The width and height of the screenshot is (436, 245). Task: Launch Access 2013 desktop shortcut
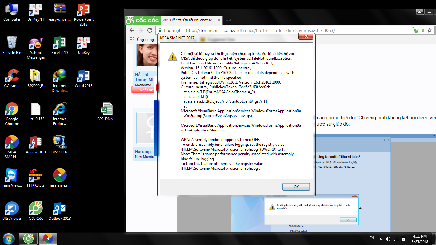pos(36,145)
